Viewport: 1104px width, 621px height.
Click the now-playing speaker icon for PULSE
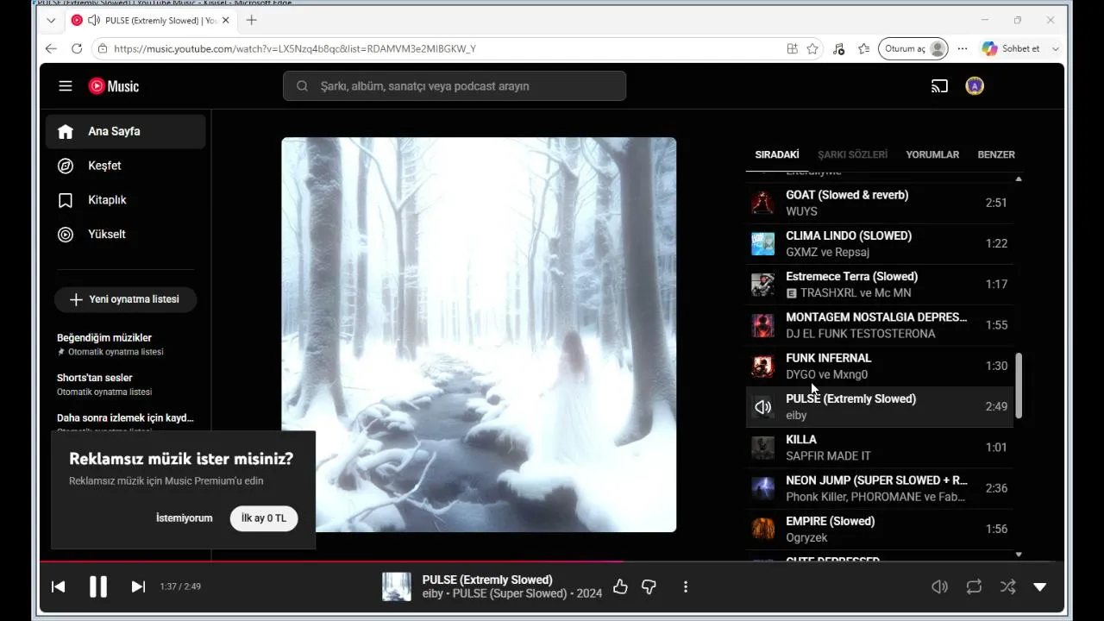point(762,407)
